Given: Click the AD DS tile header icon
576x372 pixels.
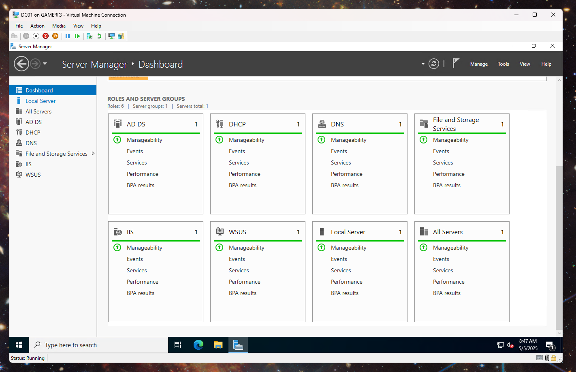Looking at the screenshot, I should (117, 124).
